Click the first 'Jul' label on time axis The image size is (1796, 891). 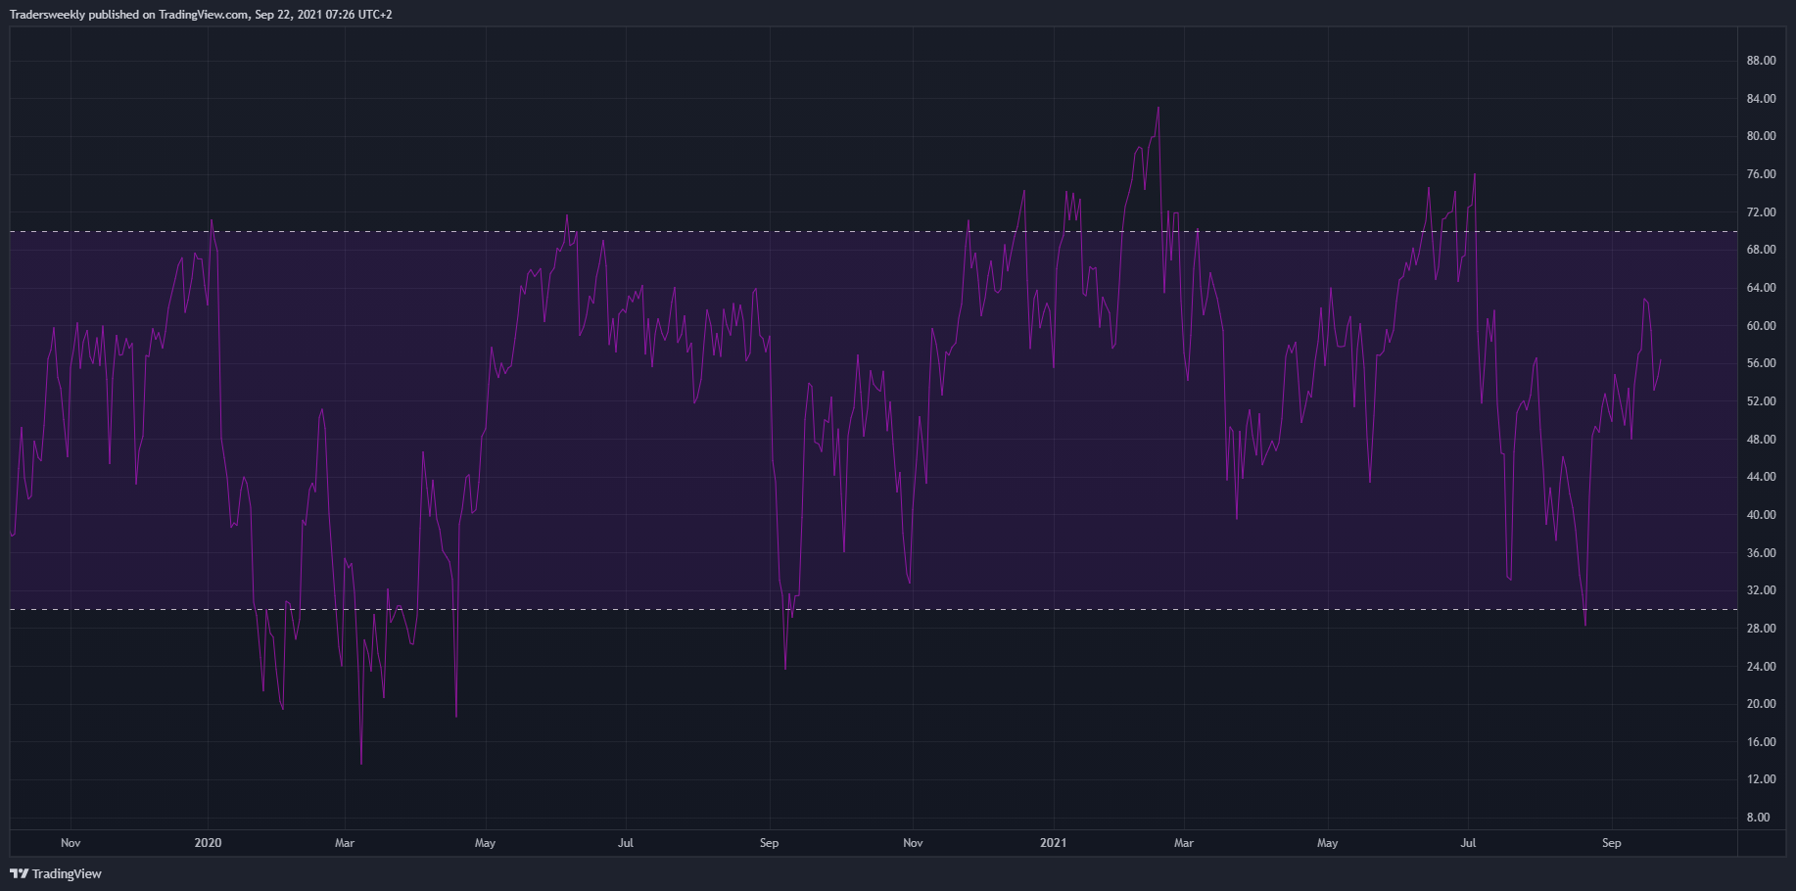[x=625, y=843]
